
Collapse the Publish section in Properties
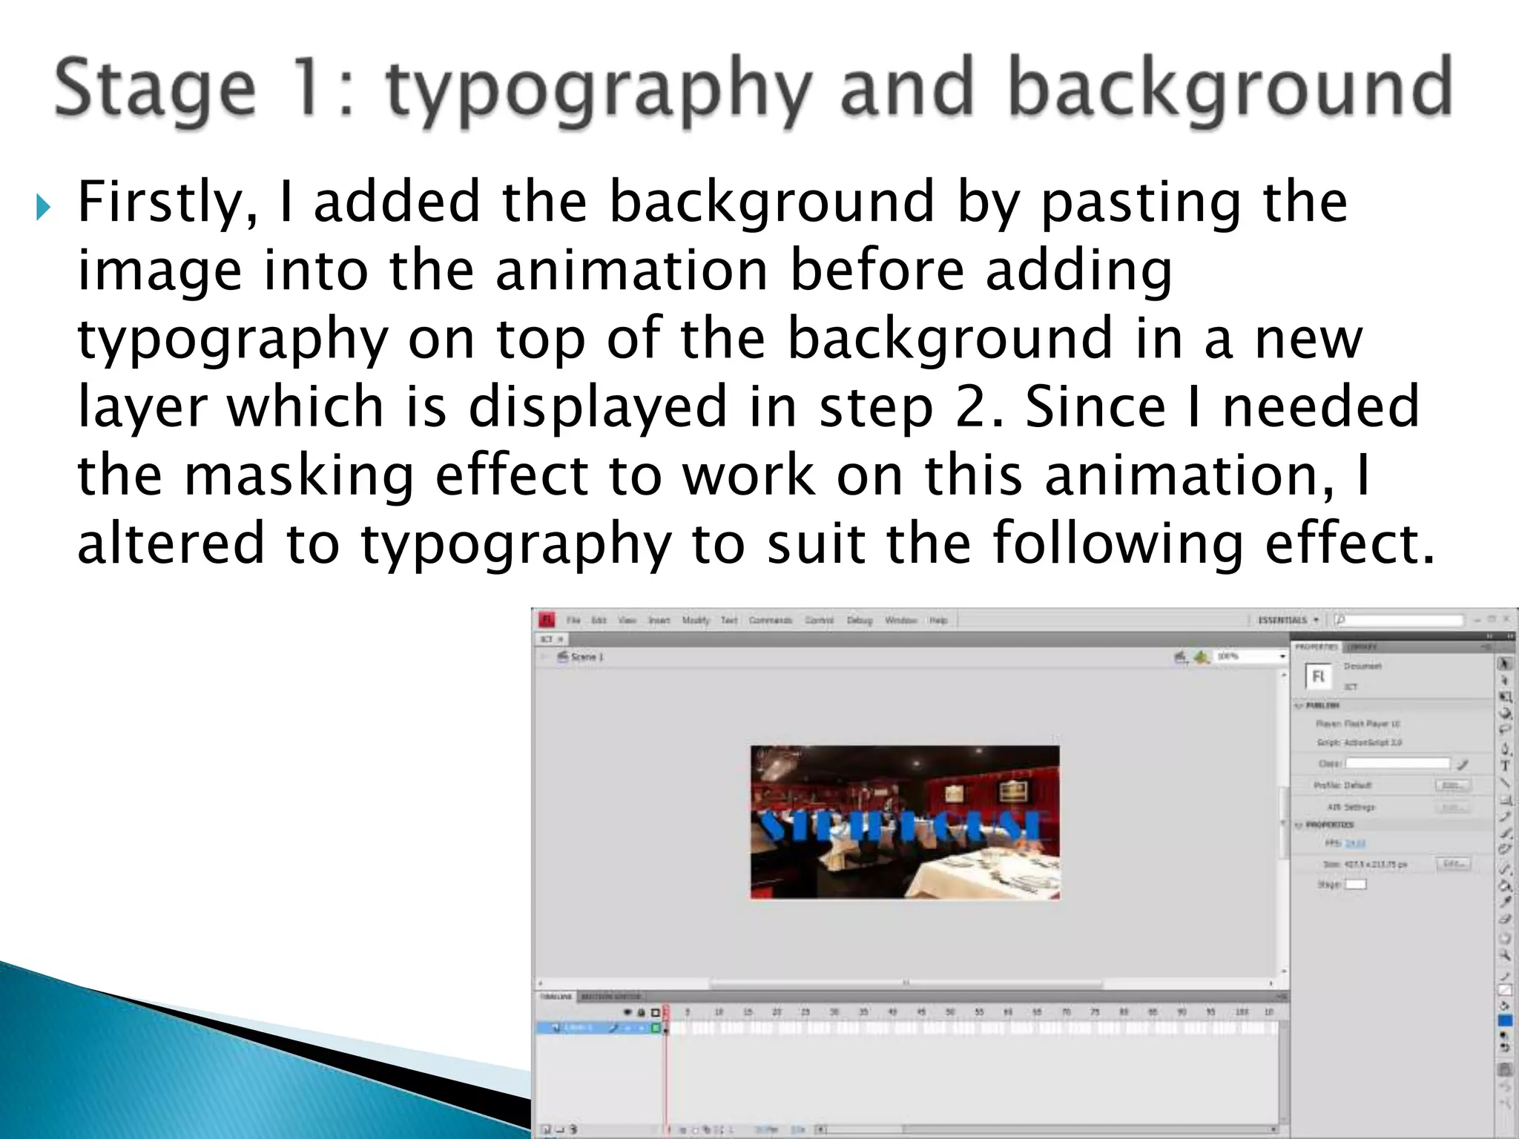[x=1299, y=705]
